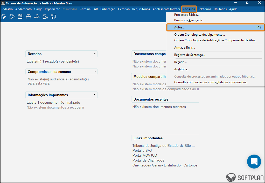Open the Portal MOVJUD link
Screen dimensions: 265x183
click(145, 155)
